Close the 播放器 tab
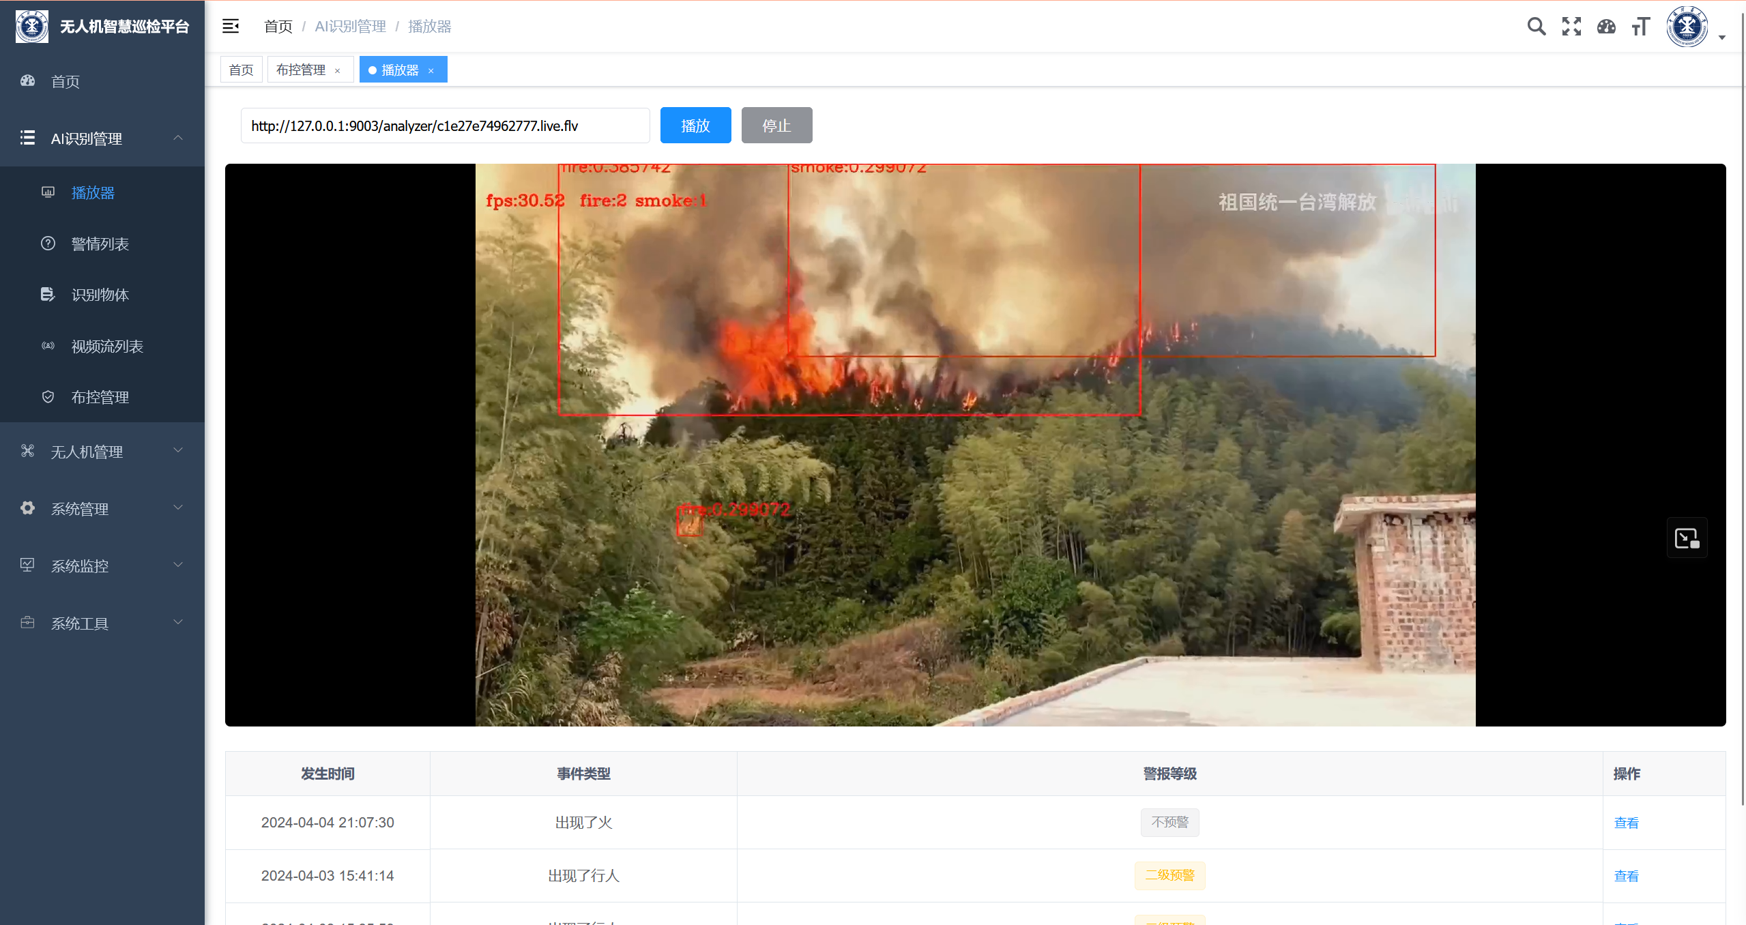1746x925 pixels. 431,70
